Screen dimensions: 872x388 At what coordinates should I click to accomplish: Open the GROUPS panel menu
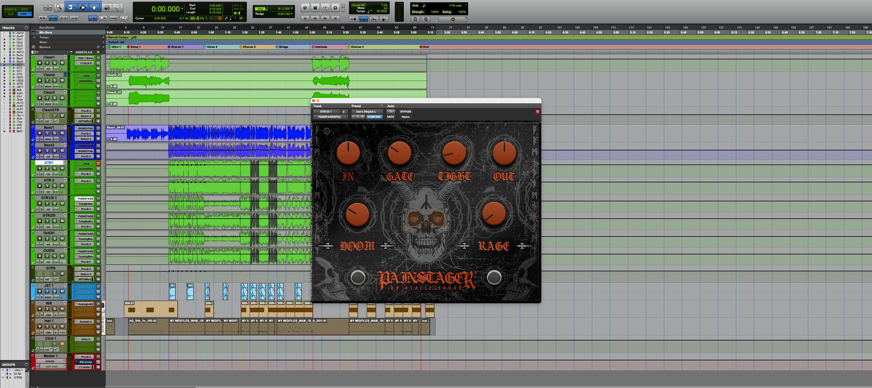pos(26,365)
